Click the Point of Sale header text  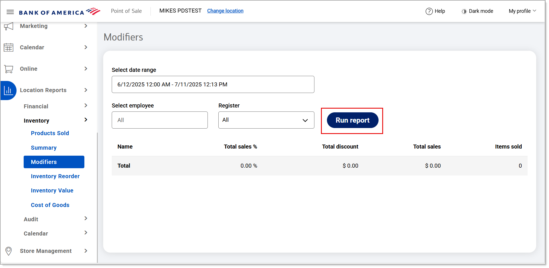click(x=126, y=11)
